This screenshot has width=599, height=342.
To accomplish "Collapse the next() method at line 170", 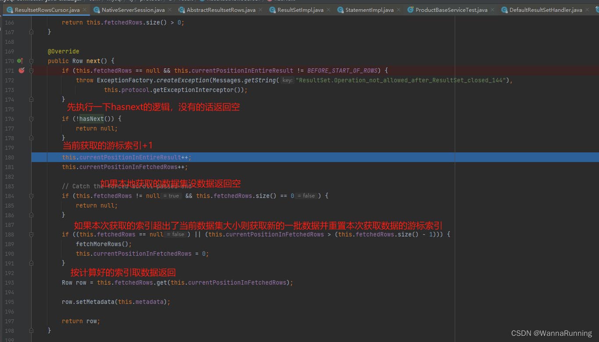I will point(31,61).
